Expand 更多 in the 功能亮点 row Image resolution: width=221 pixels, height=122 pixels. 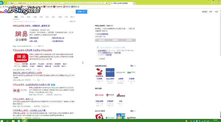point(65,64)
